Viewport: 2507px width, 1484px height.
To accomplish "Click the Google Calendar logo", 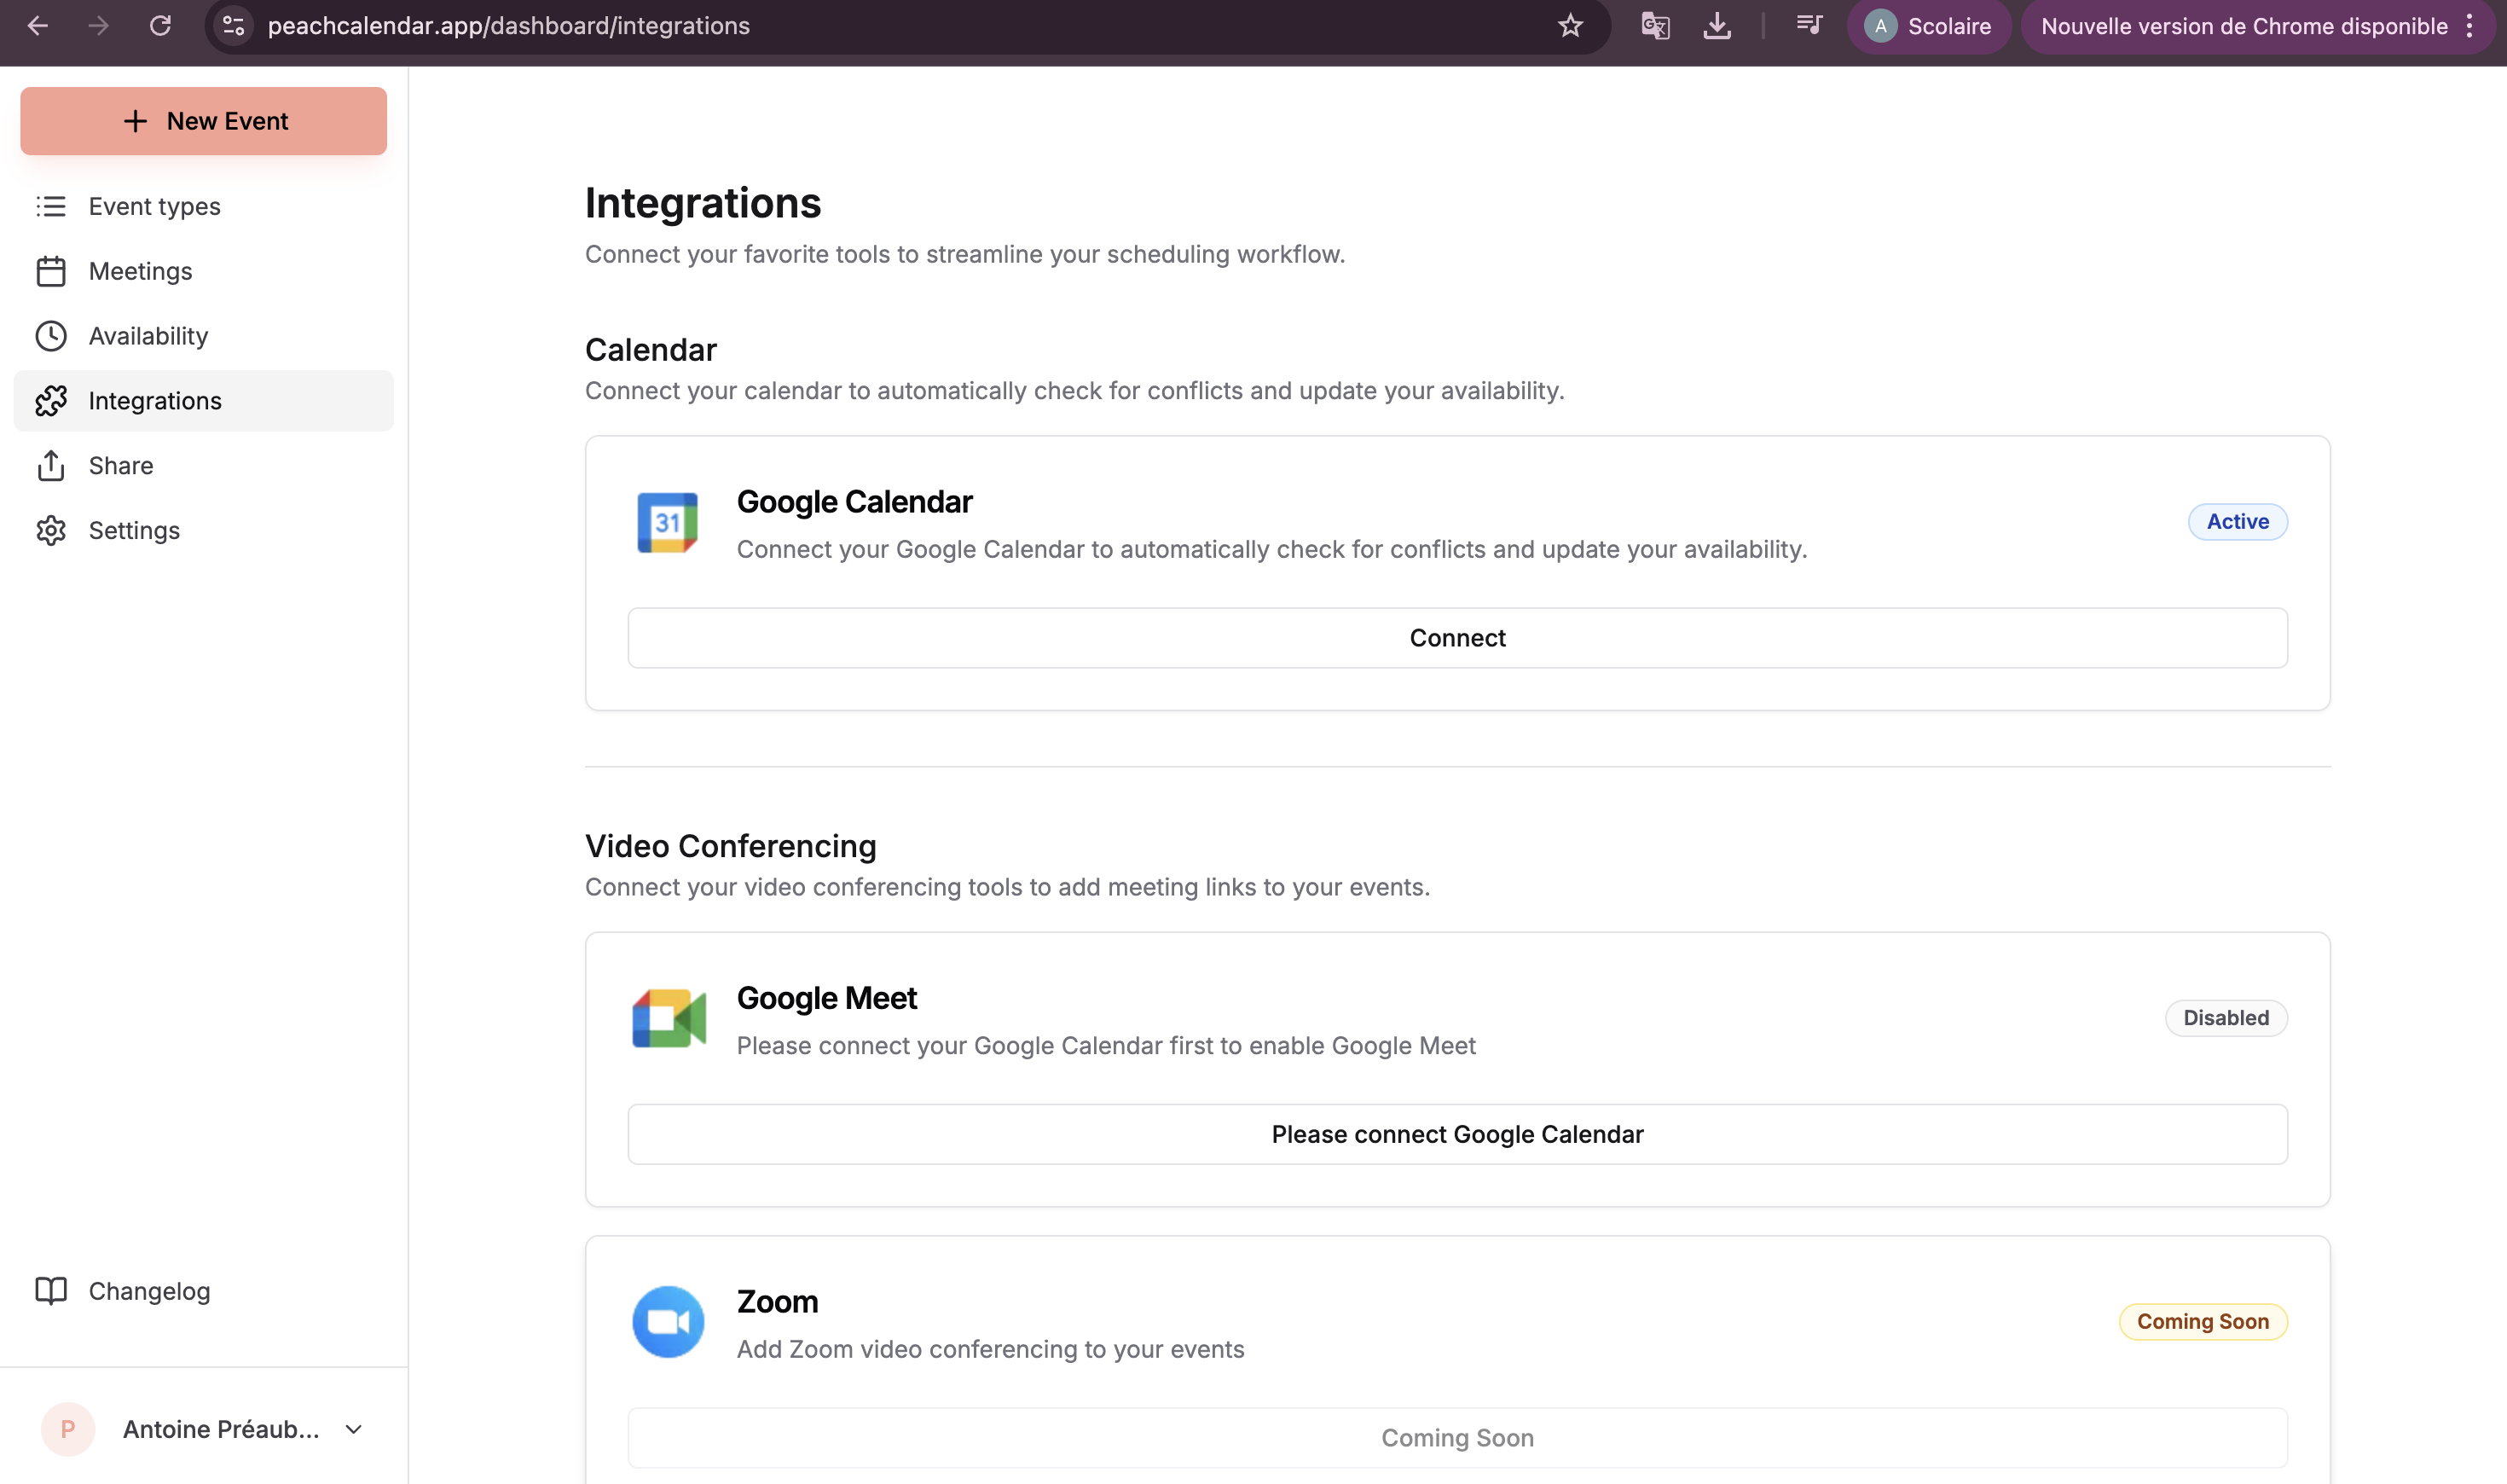I will pos(667,522).
